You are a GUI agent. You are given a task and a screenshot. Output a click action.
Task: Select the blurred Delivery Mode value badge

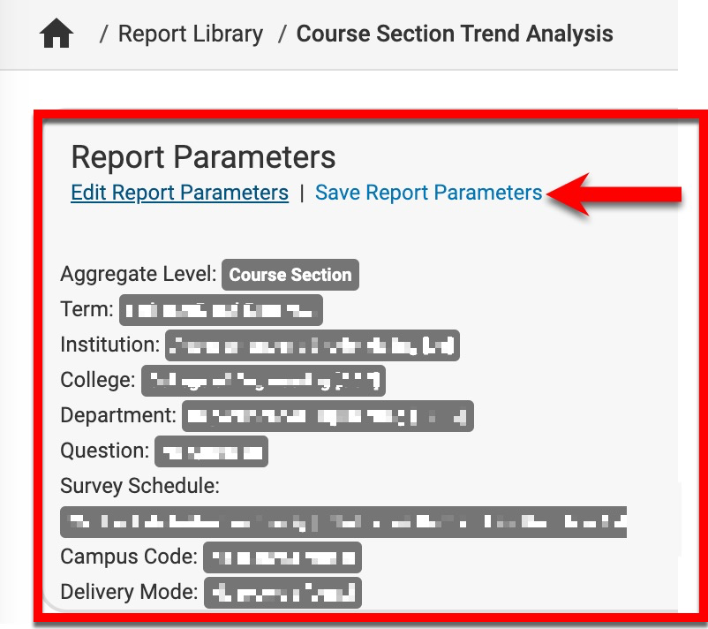pyautogui.click(x=282, y=593)
